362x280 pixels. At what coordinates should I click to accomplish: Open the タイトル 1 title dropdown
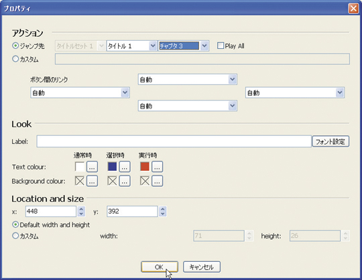153,46
